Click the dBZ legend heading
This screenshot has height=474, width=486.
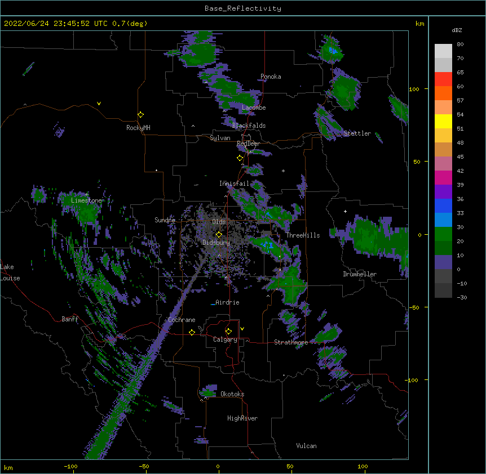coord(457,30)
